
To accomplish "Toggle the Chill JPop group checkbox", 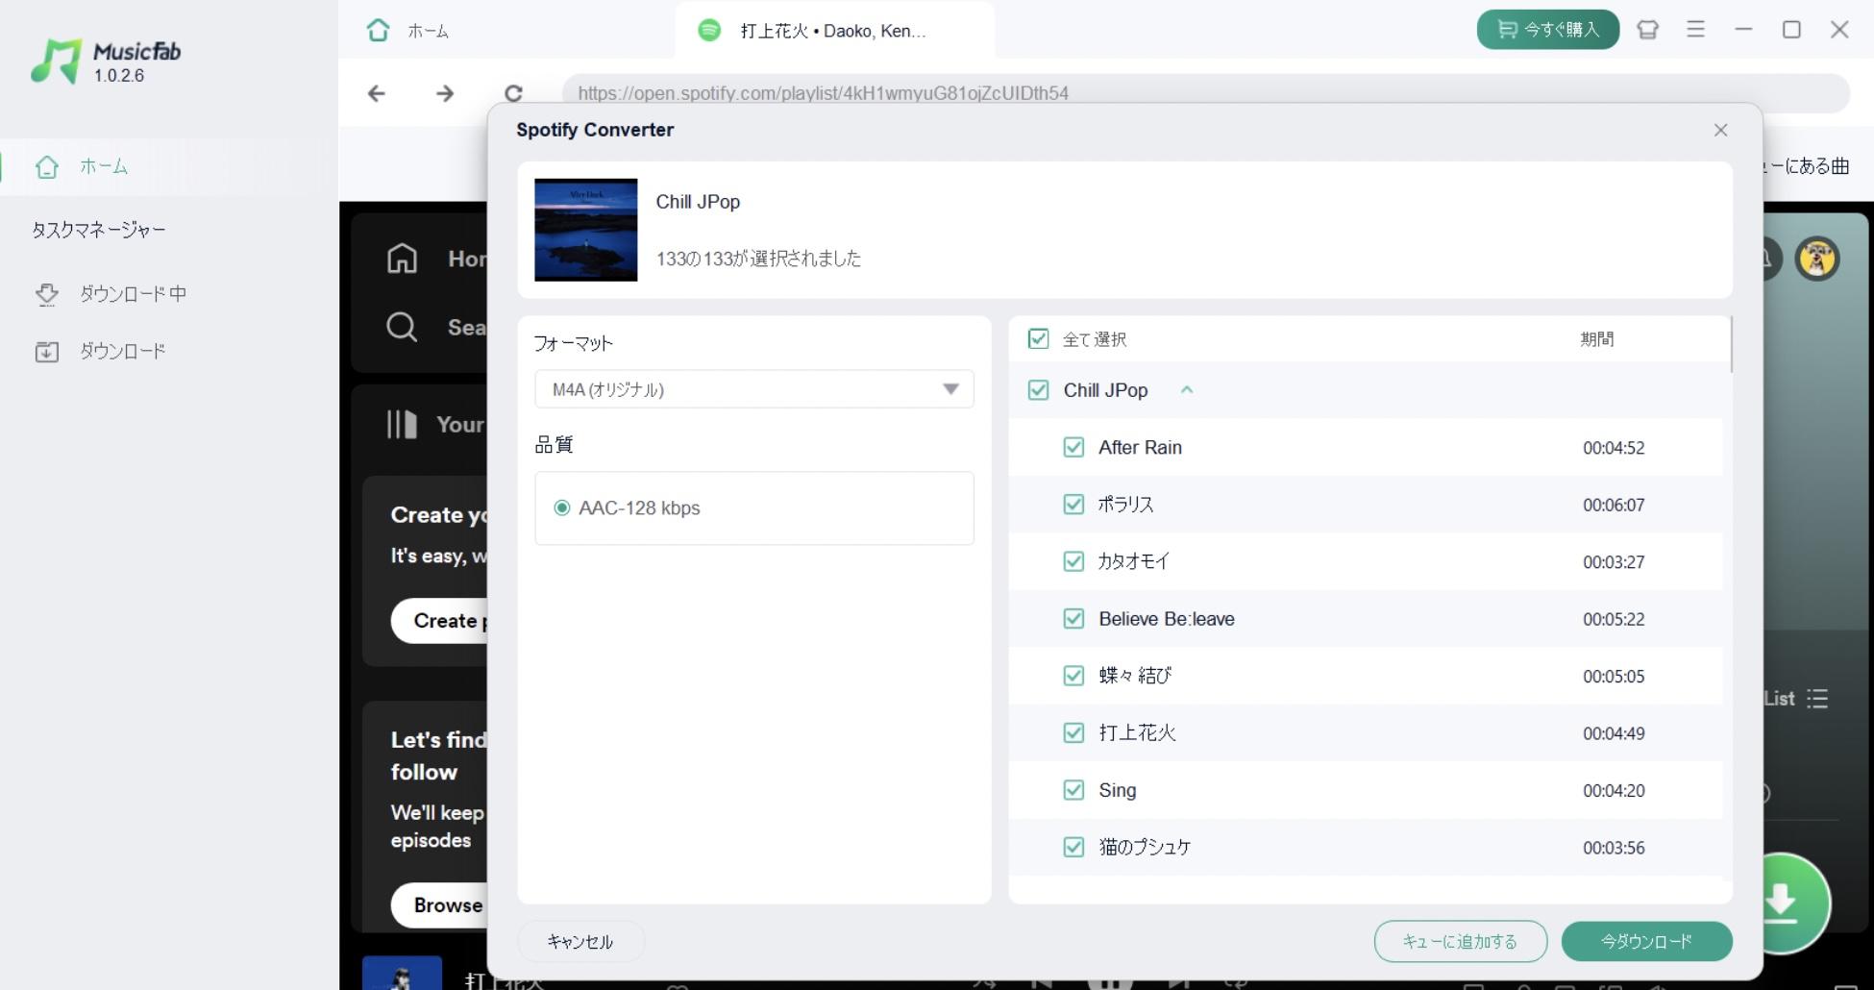I will [x=1038, y=389].
